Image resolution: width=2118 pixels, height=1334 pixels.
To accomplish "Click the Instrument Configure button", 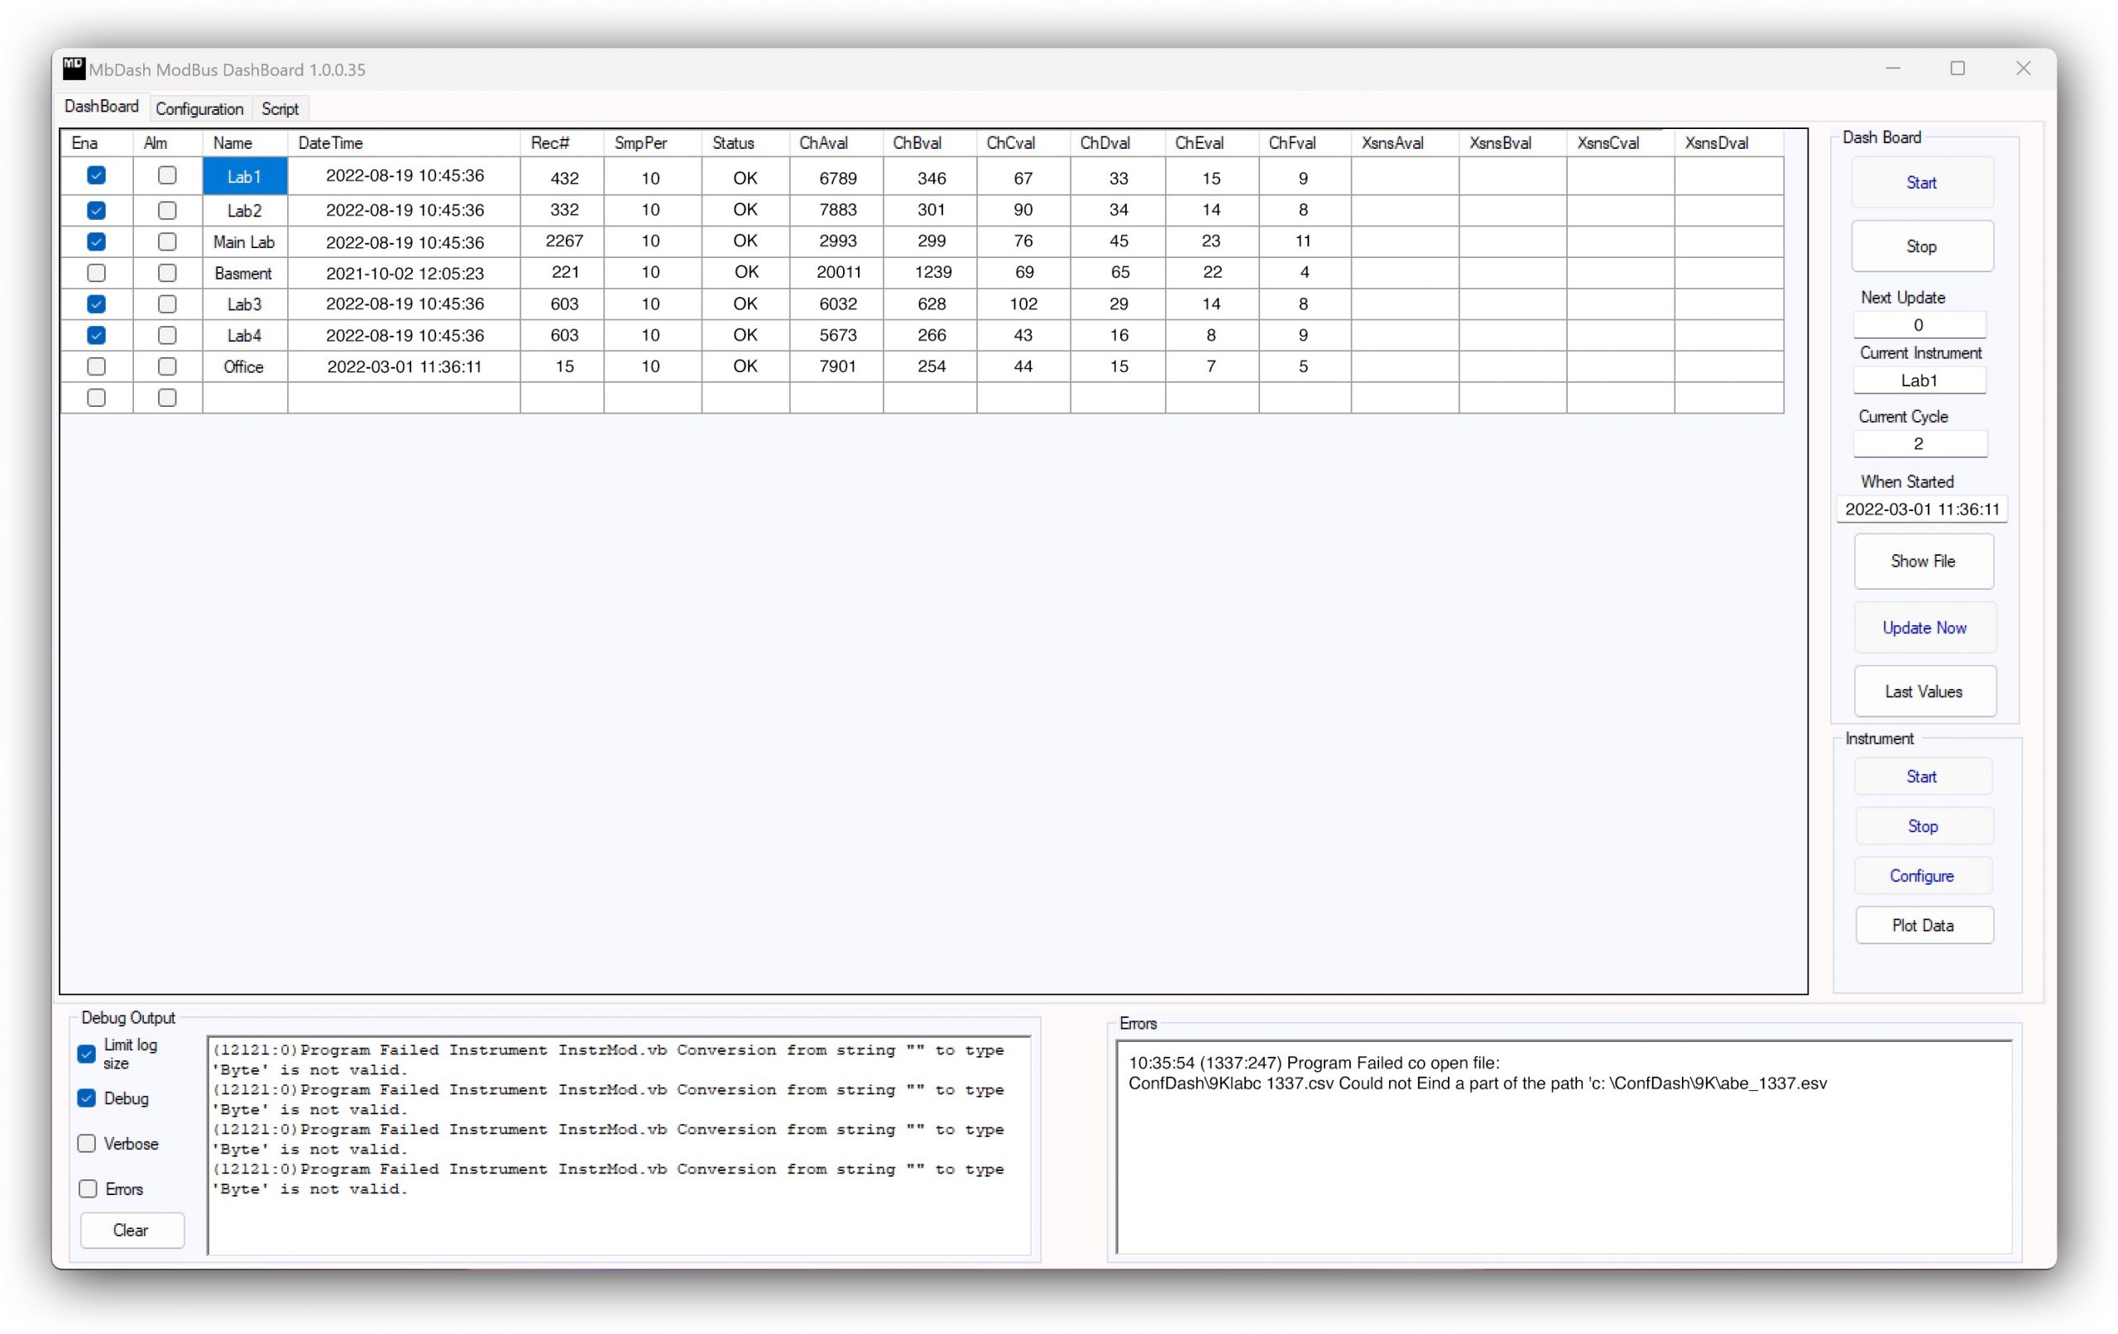I will click(1921, 876).
